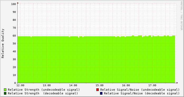The width and height of the screenshot is (184, 97).
Task: Click the dark green decodeable Strength swatch
Action: tap(5, 93)
